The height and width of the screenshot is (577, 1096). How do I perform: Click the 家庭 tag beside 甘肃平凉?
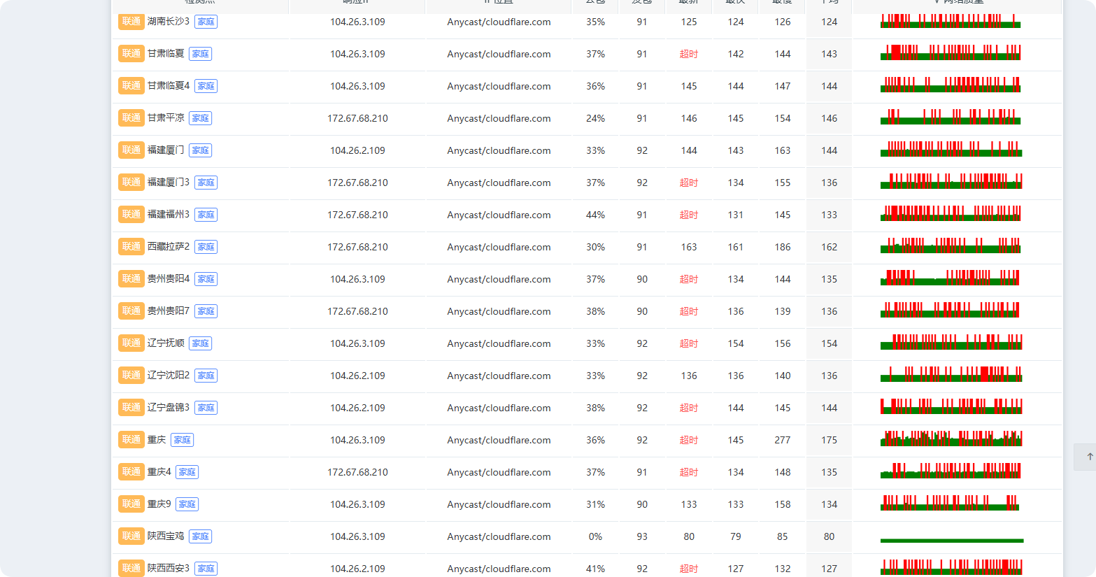click(200, 118)
